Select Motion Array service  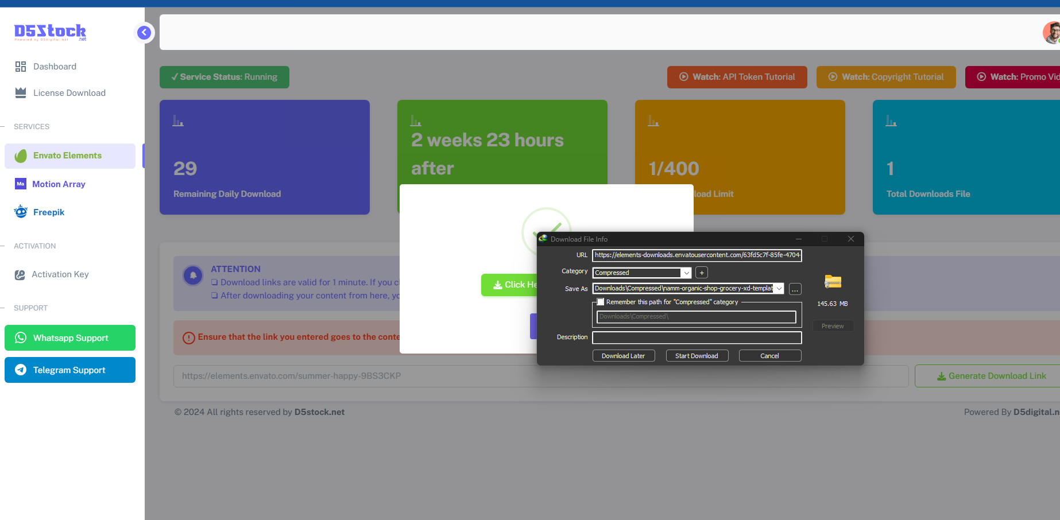point(59,184)
